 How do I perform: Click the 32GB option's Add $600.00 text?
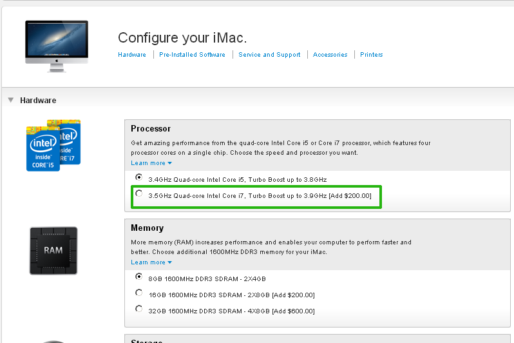tap(293, 311)
